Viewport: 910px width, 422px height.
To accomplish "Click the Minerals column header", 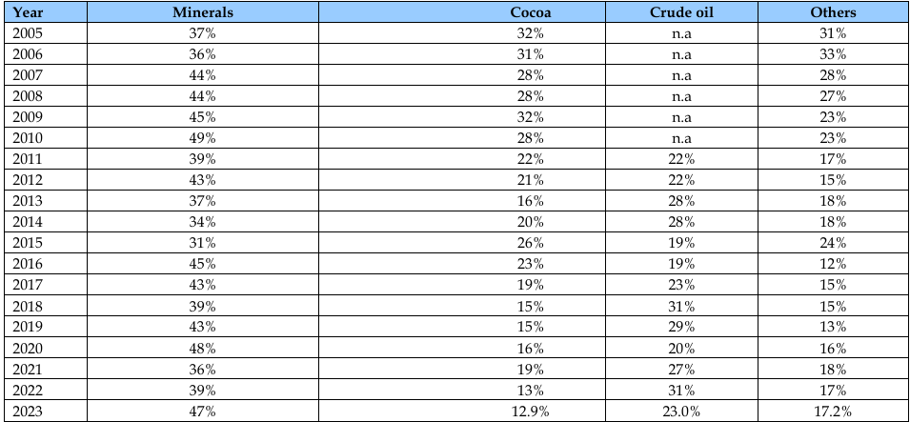I will pyautogui.click(x=202, y=12).
